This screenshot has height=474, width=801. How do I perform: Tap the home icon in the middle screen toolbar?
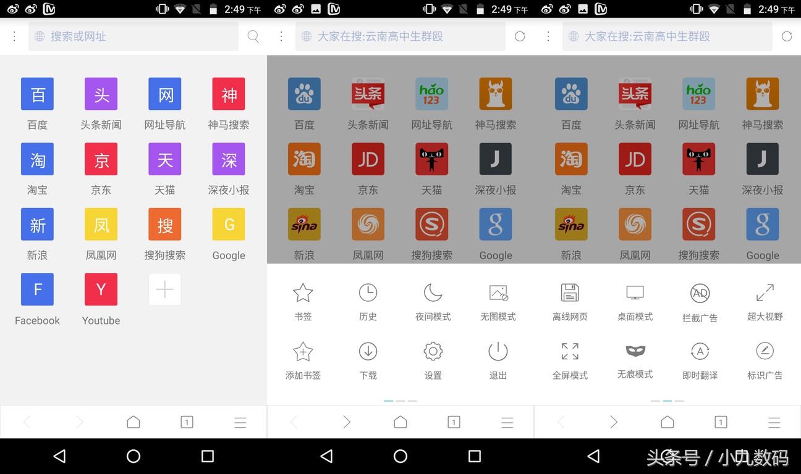coord(400,422)
